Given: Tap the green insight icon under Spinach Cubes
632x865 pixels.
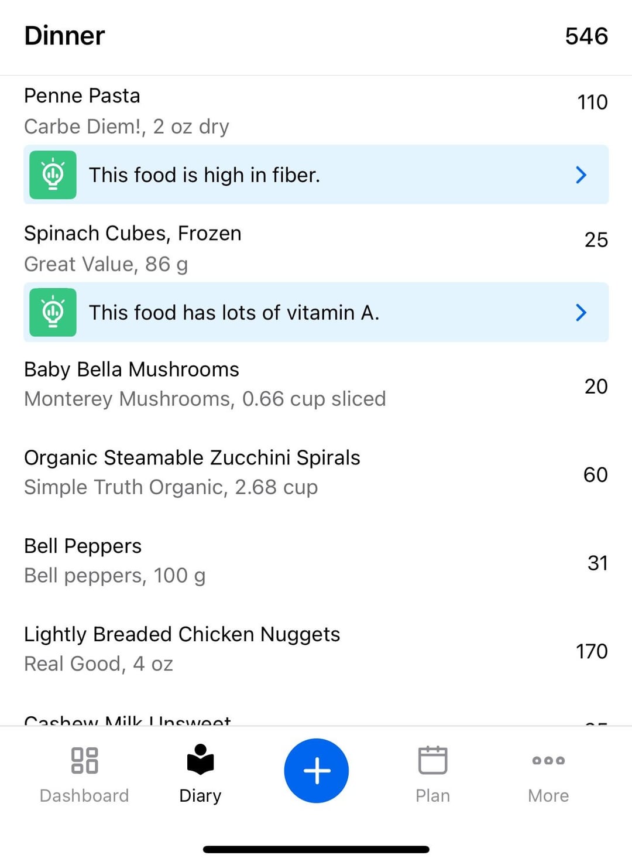Looking at the screenshot, I should (53, 312).
